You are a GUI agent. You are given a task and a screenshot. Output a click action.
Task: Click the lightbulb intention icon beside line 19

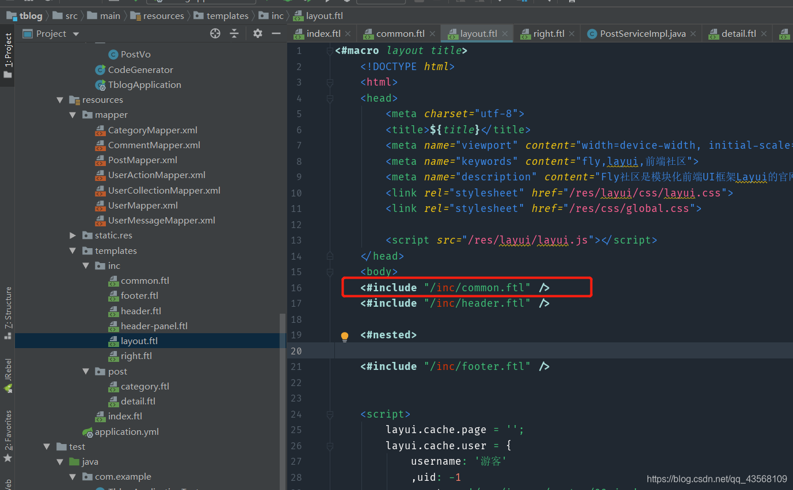[x=345, y=337]
